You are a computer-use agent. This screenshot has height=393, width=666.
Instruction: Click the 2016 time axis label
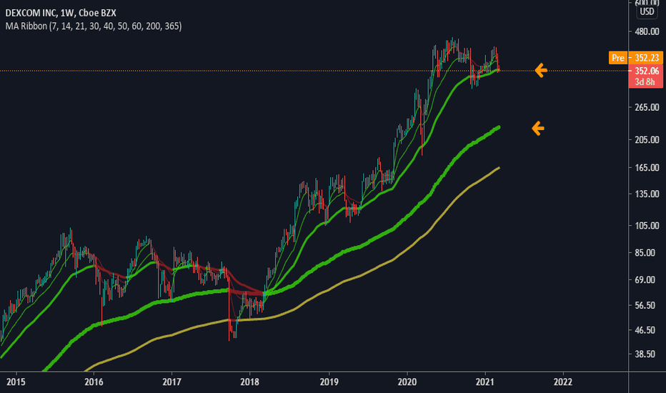[94, 382]
